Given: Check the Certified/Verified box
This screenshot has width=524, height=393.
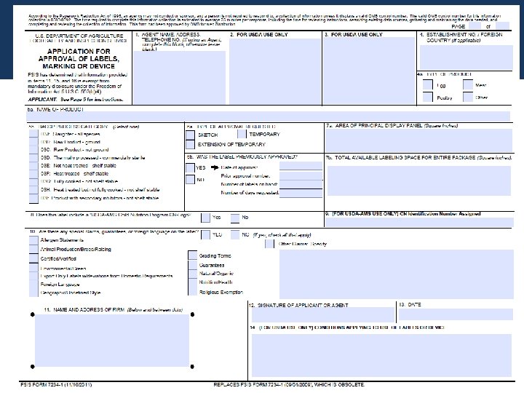Looking at the screenshot, I should [33, 258].
